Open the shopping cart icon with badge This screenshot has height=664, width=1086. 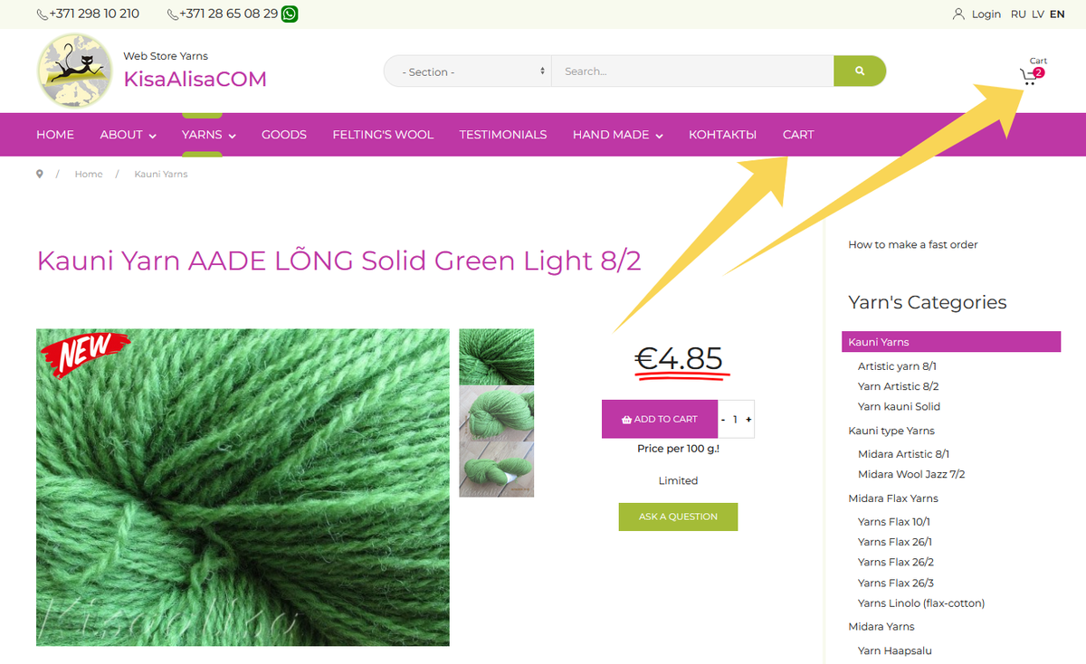[1032, 76]
